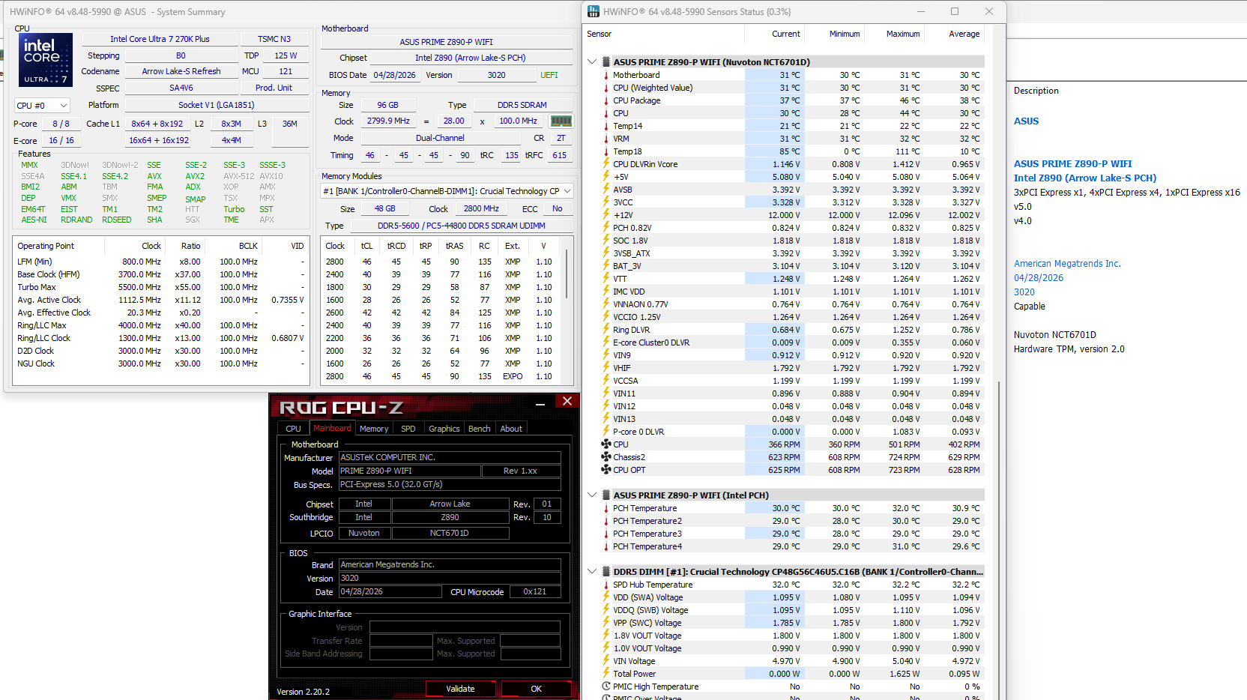Image resolution: width=1247 pixels, height=700 pixels.
Task: Click CPU Microcode field 0x121
Action: (535, 592)
